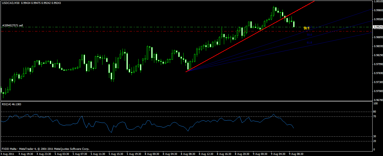Image resolution: width=383 pixels, height=156 pixels.
Task: Click the 5 Aug 19:30 time label
Action: 134,154
